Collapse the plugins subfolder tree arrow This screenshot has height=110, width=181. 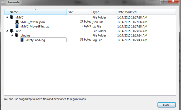coord(12,35)
